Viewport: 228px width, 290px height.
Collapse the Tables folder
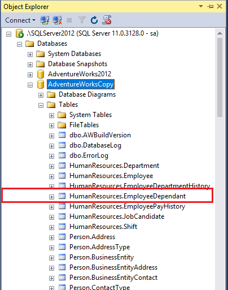pos(41,105)
